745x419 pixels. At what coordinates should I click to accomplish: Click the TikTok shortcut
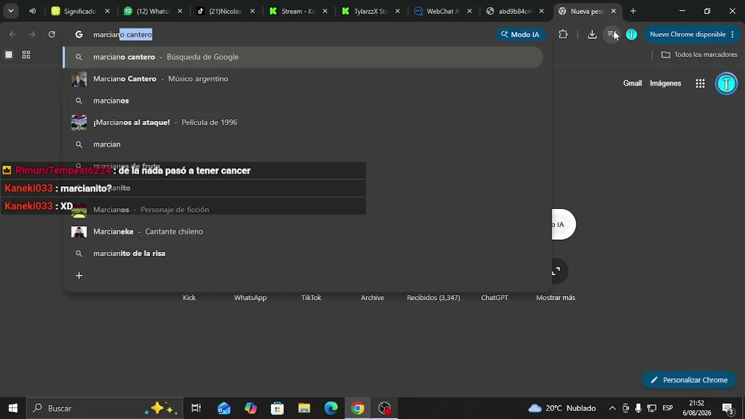311,297
